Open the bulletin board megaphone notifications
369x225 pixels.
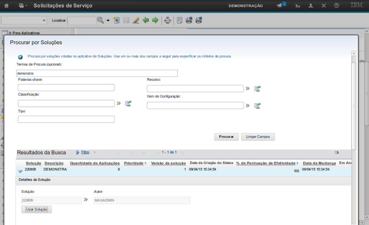[279, 6]
